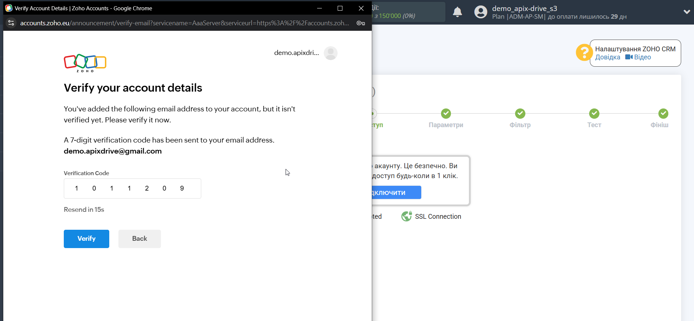Click the Verification Code input field
Screen dimensions: 694x321
pyautogui.click(x=132, y=189)
